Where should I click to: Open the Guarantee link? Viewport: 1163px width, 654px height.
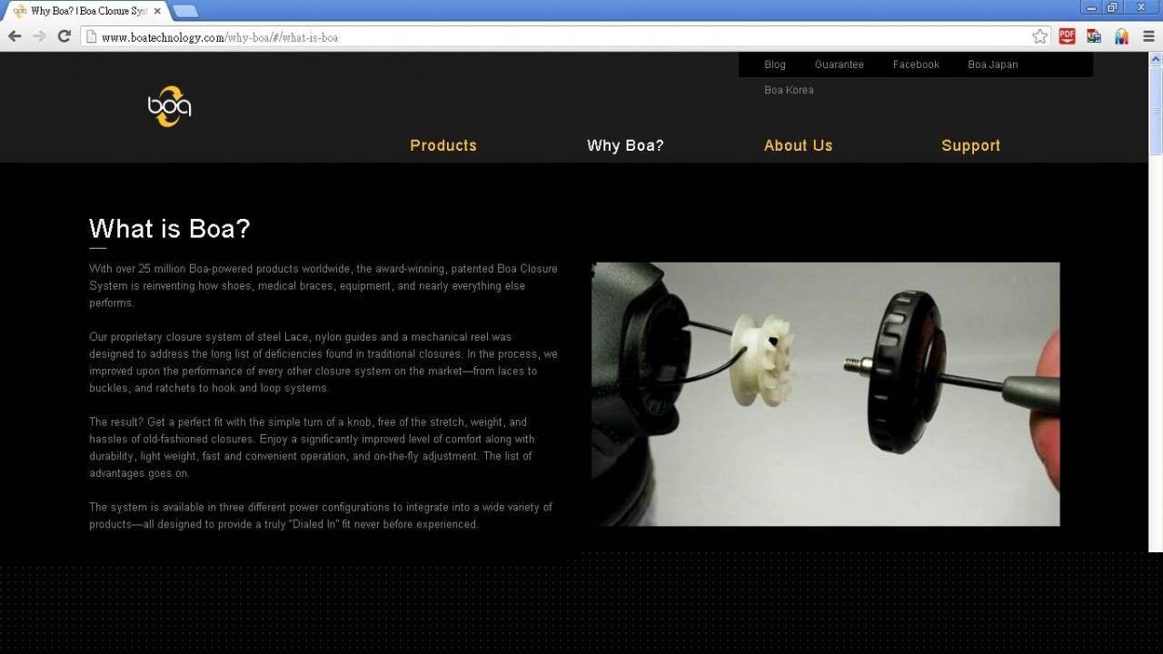click(x=839, y=64)
